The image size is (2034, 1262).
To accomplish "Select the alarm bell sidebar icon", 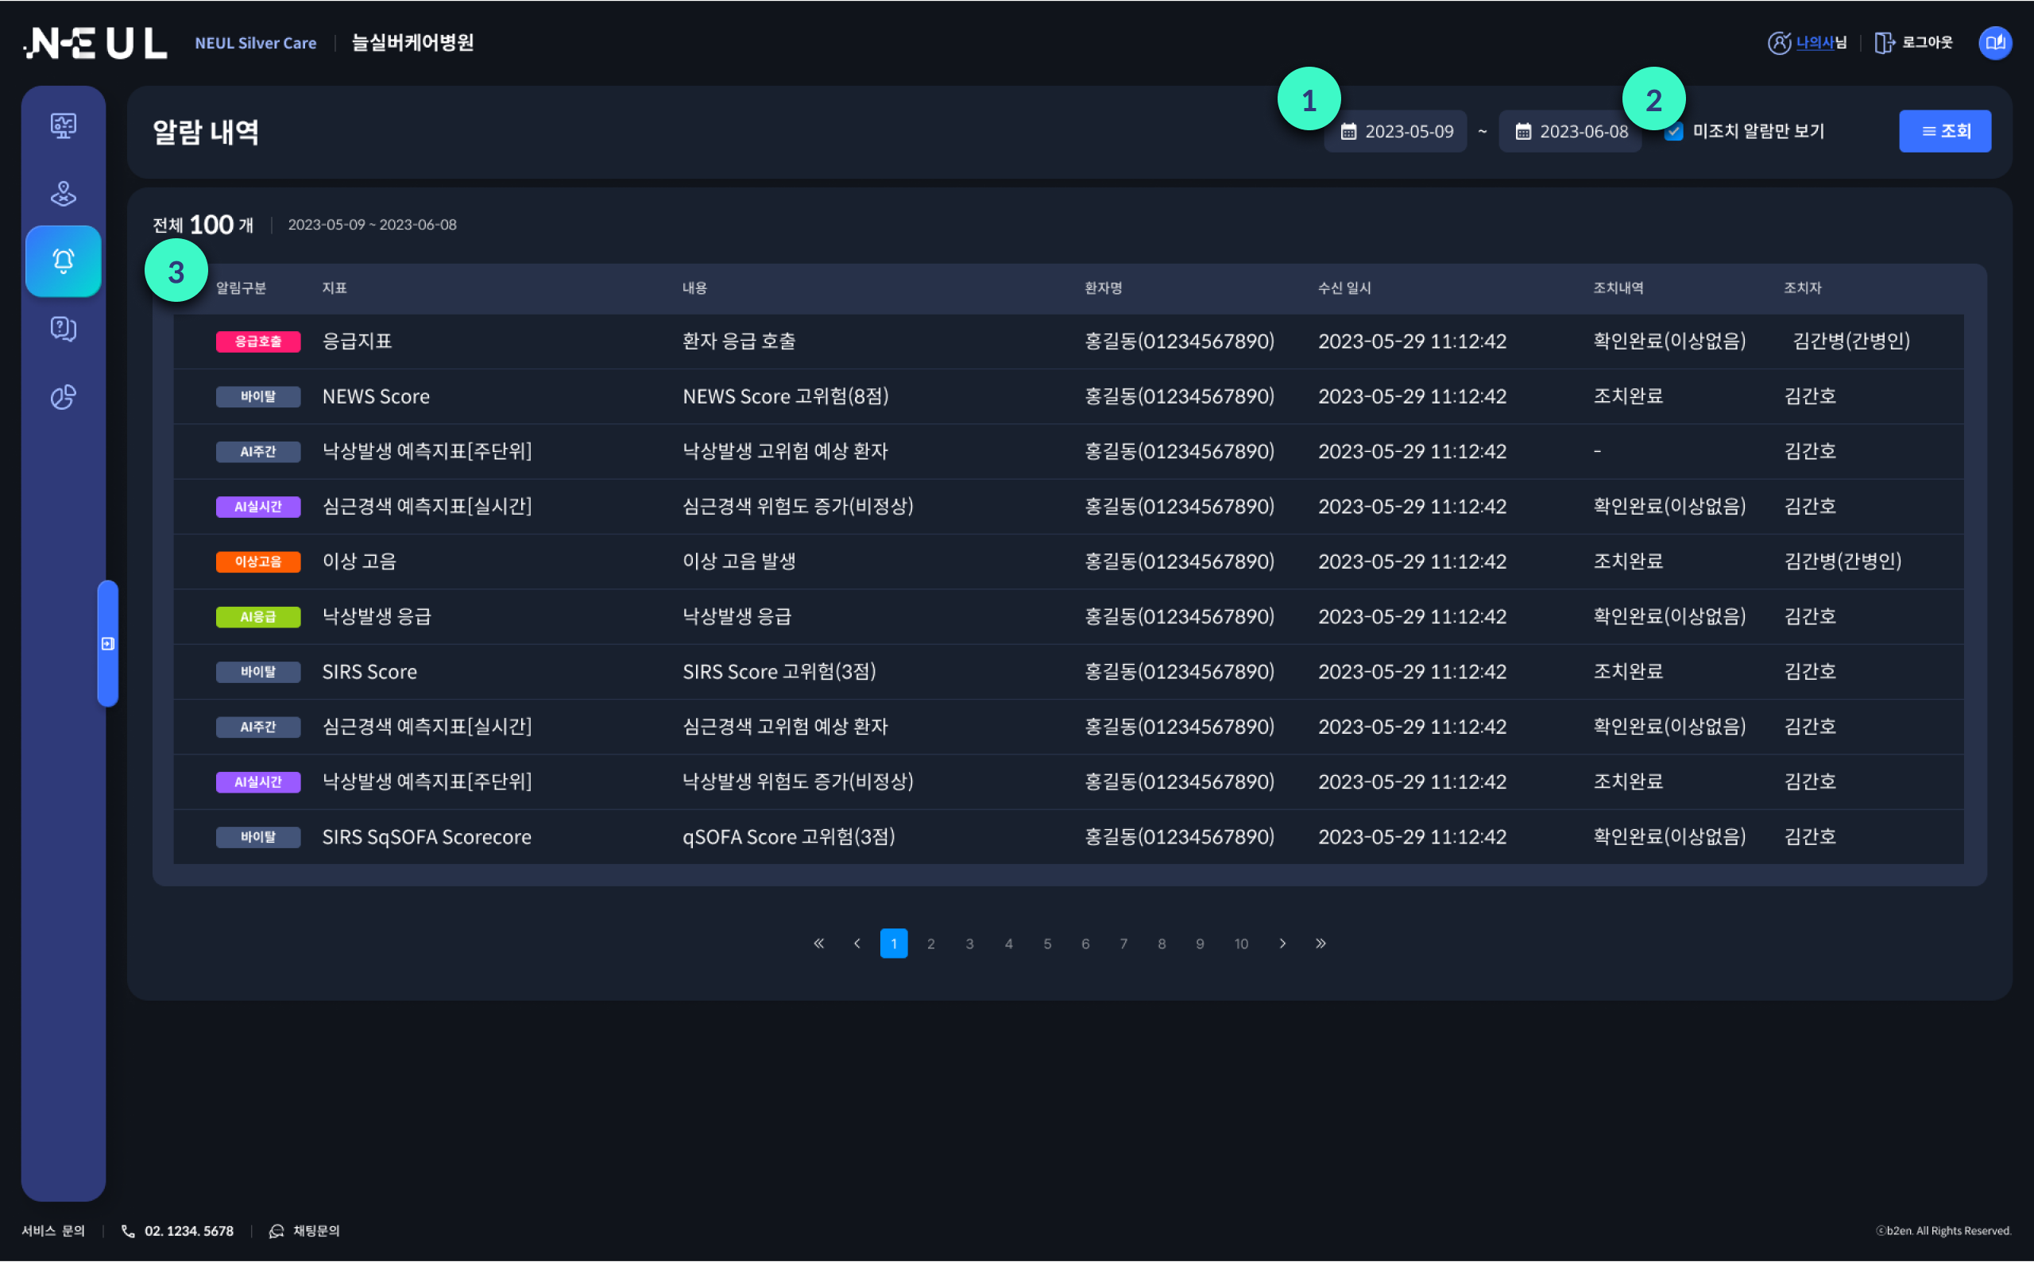I will [x=64, y=261].
